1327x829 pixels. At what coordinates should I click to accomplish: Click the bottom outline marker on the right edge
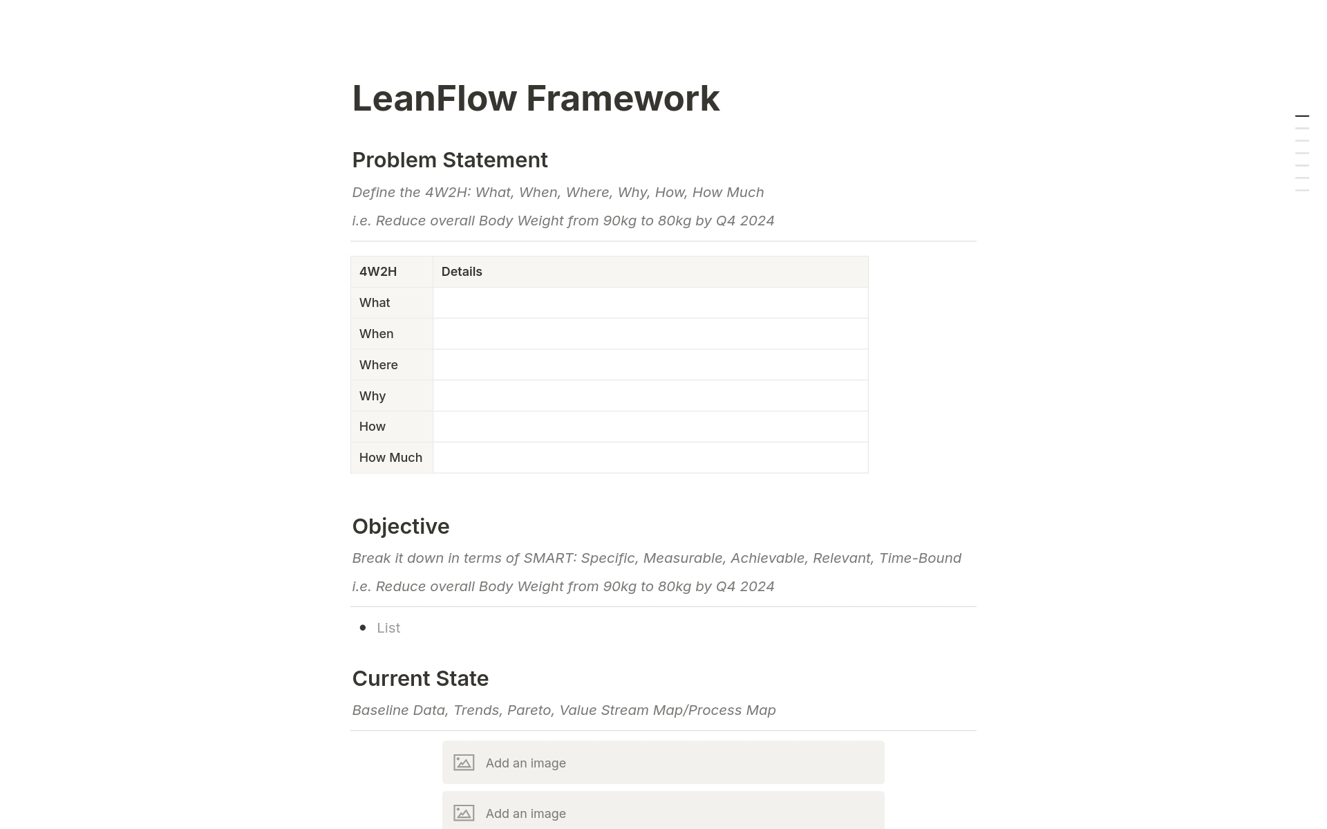coord(1302,190)
